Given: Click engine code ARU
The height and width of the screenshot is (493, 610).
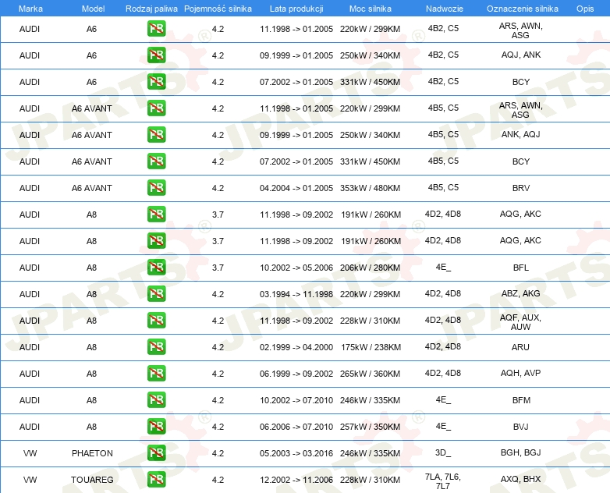Looking at the screenshot, I should point(520,347).
